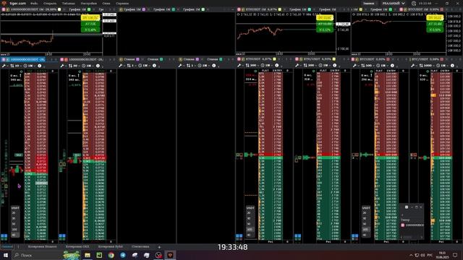
Task: Open wrench settings in highlighted 1000000BOBUSDT panel
Action: pos(4,66)
